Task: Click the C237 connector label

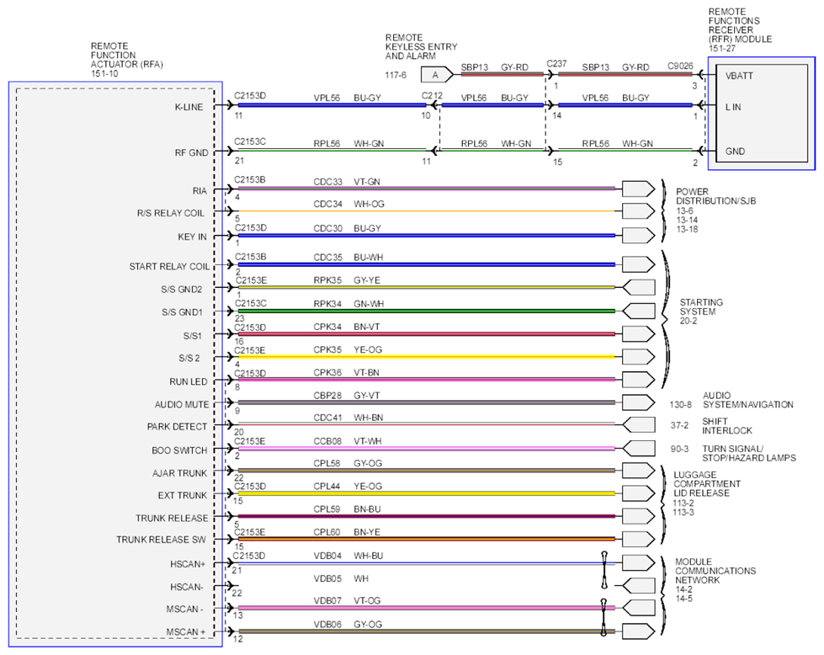Action: tap(556, 64)
